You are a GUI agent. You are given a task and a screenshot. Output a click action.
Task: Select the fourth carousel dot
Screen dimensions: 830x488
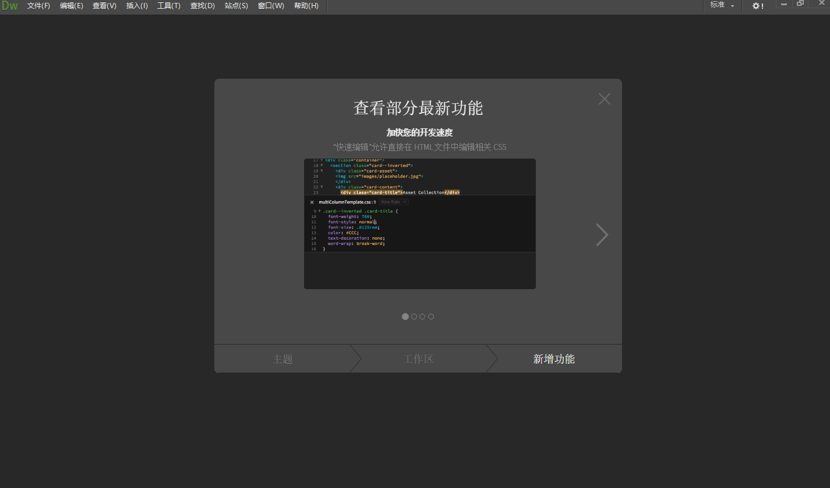coord(431,316)
